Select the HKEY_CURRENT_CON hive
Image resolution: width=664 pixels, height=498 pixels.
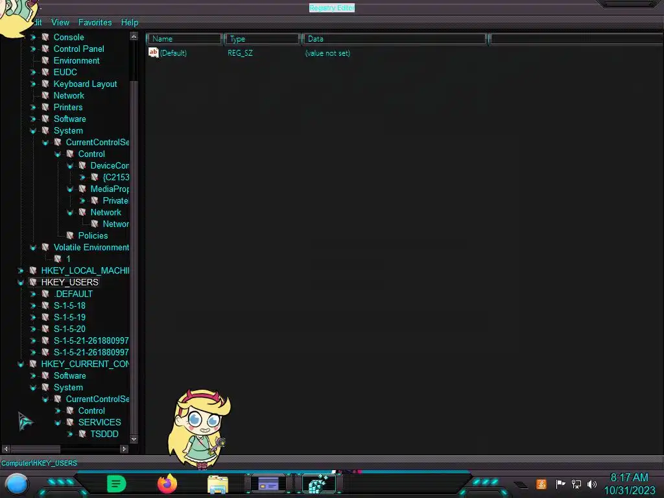point(85,364)
